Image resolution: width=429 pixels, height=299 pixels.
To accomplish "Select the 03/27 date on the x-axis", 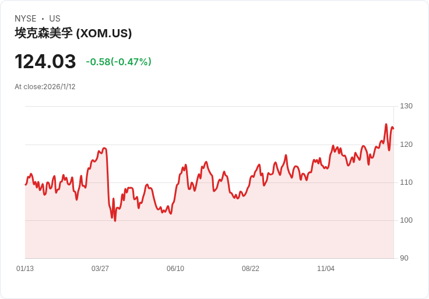I will coord(100,269).
